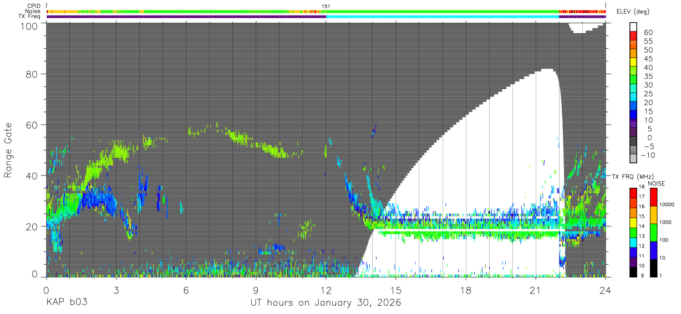Viewport: 681px width, 314px height.
Task: Pick the black 9–10 MHz TX FRQ swatch
Action: pos(633,272)
